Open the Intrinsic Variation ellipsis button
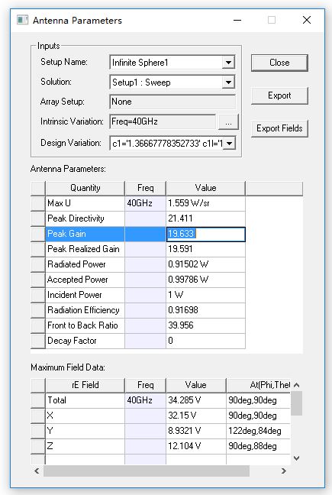Viewport: 332px width, 495px height. pos(229,122)
